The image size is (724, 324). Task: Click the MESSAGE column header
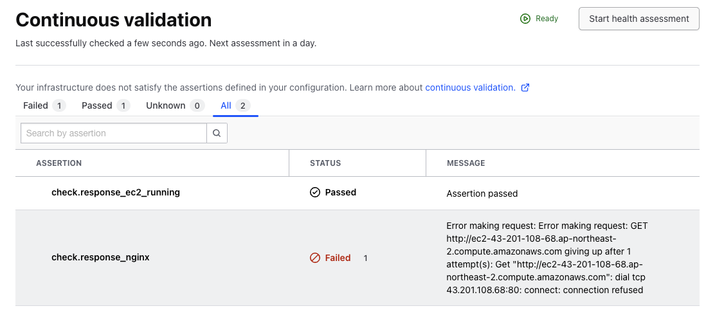click(x=466, y=163)
